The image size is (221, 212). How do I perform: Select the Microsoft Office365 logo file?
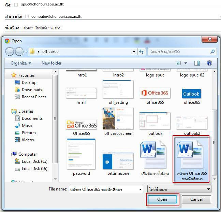pyautogui.click(x=82, y=128)
